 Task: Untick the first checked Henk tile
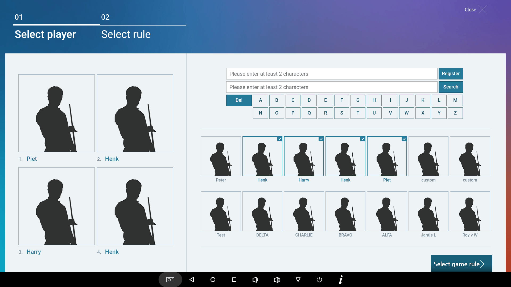point(262,156)
